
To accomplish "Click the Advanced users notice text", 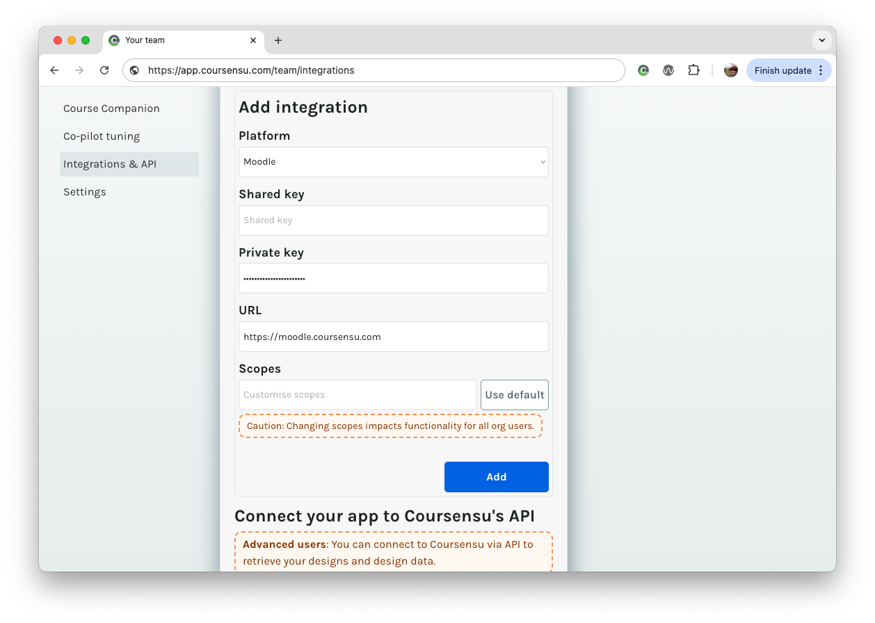I will point(394,553).
